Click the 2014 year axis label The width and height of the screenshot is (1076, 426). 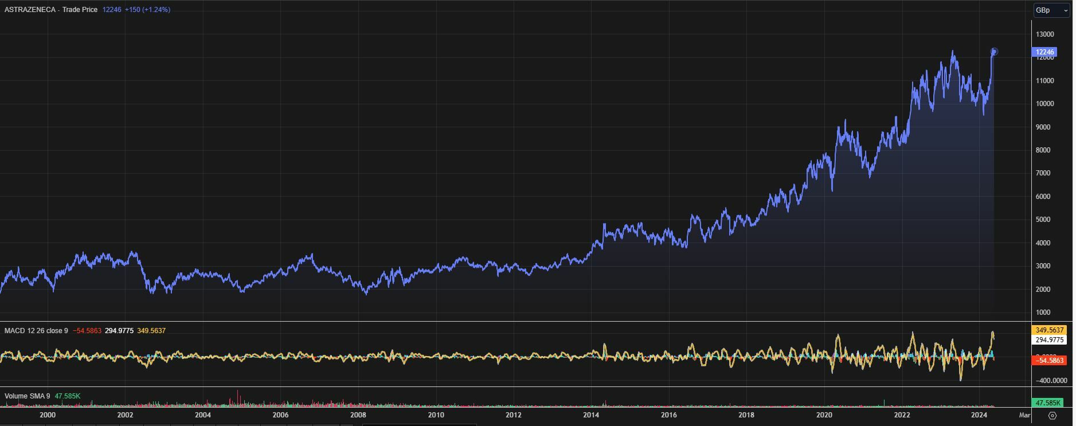tap(591, 415)
